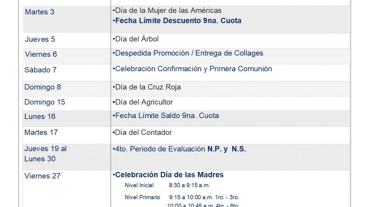Click the 'Domingo 15' date cell

tap(67, 103)
